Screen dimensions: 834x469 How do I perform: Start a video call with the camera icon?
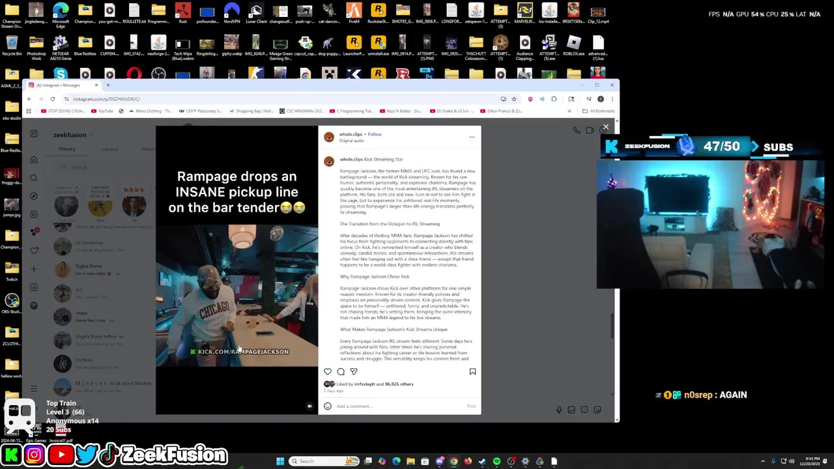click(590, 131)
